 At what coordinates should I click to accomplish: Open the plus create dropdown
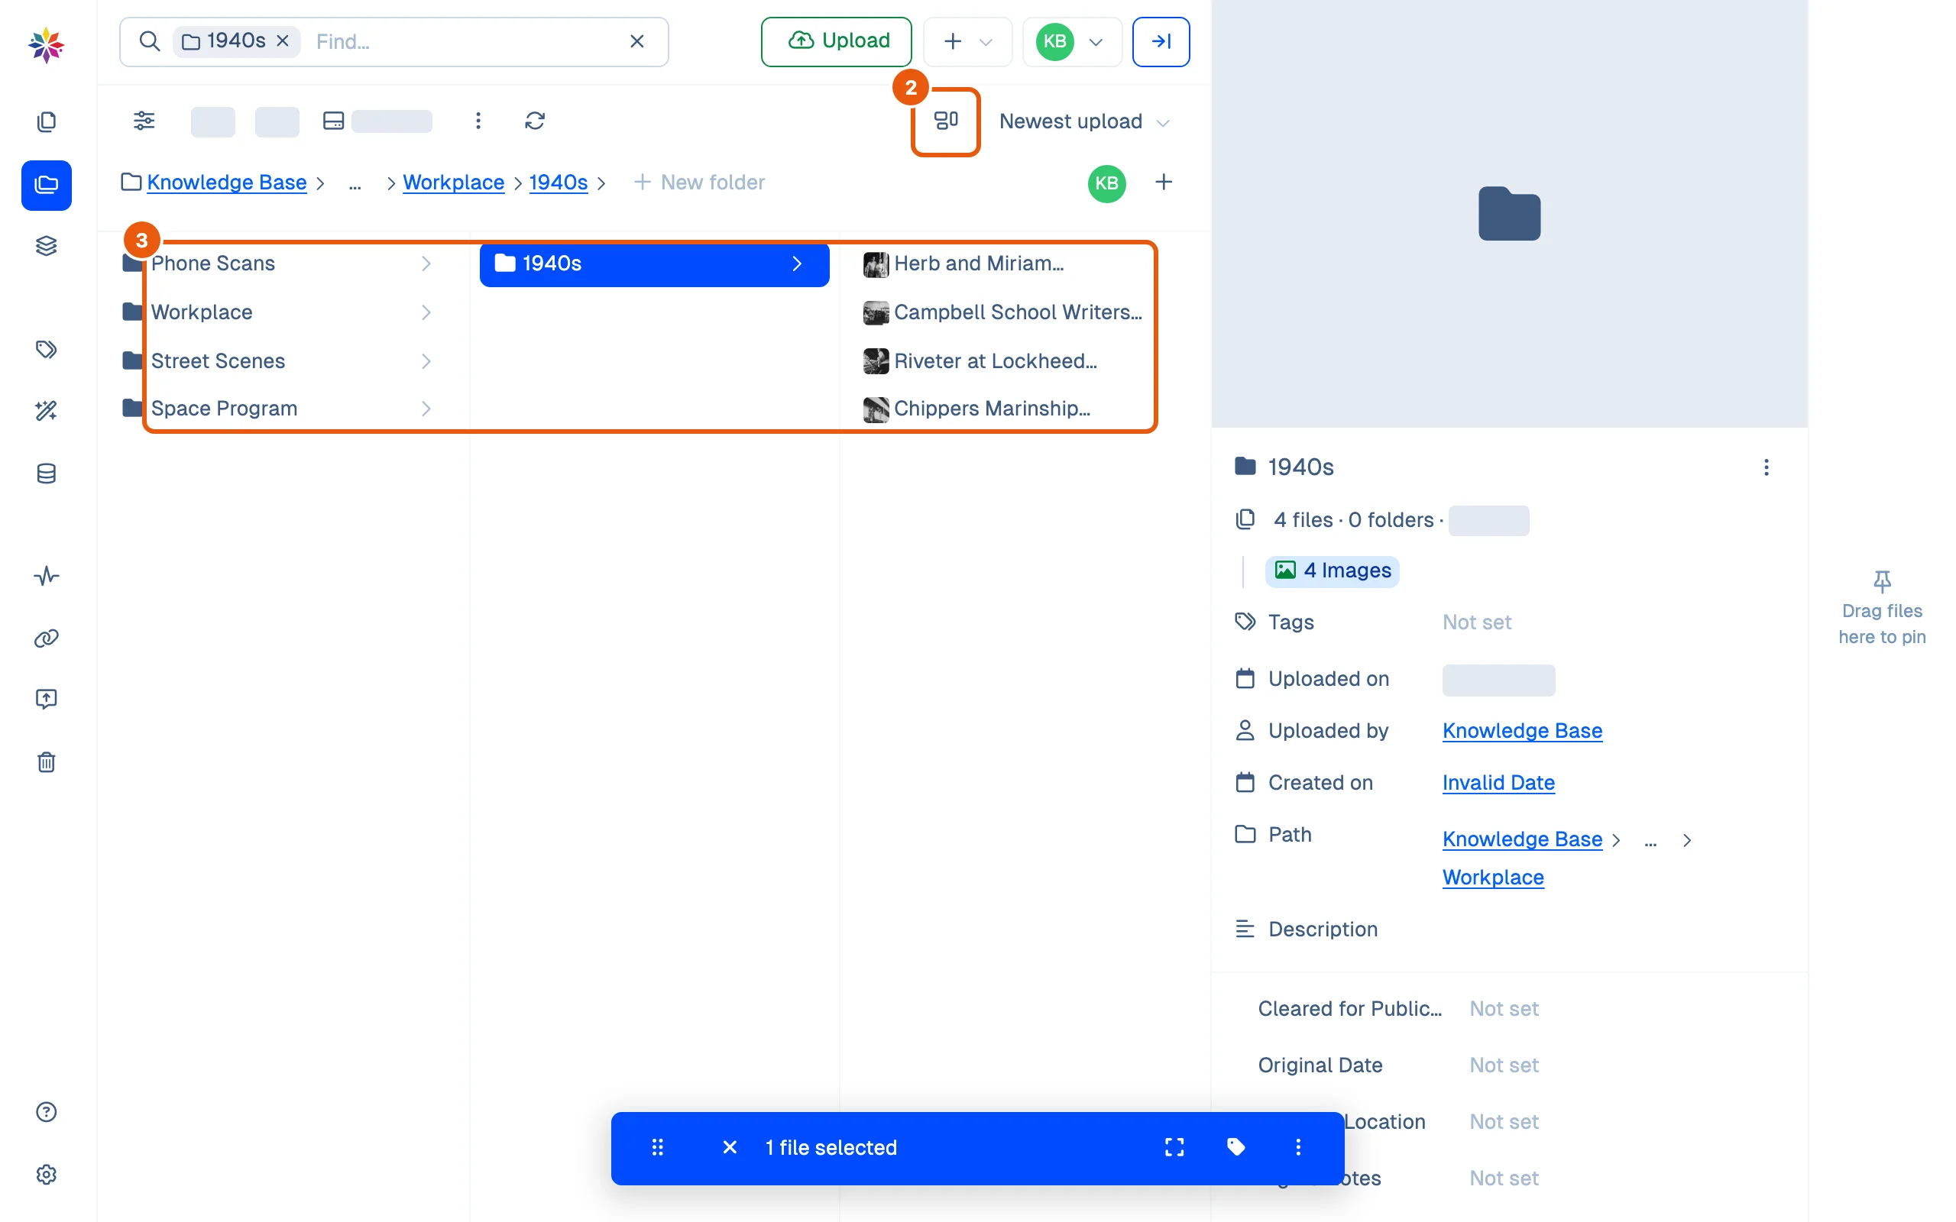coord(967,41)
